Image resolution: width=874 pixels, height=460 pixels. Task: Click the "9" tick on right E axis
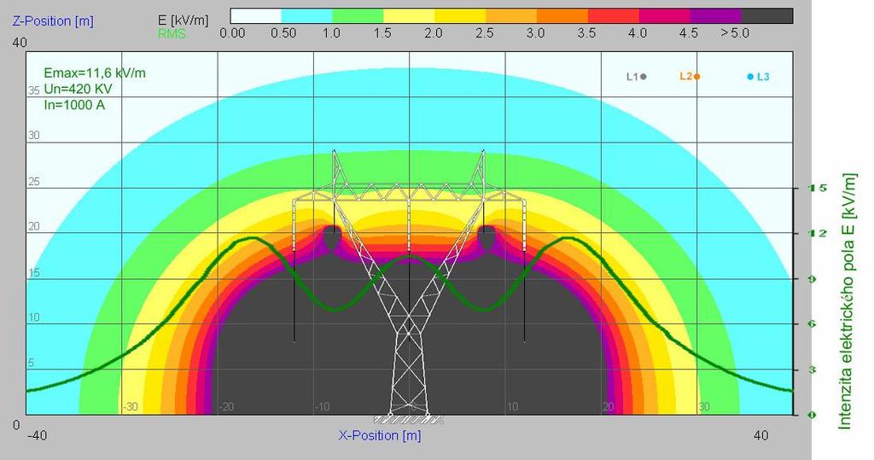tap(813, 279)
